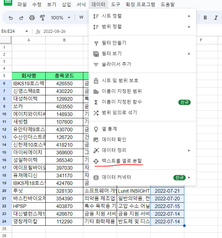Open Google Sheets home icon
The width and height of the screenshot is (222, 238).
[x=8, y=2]
